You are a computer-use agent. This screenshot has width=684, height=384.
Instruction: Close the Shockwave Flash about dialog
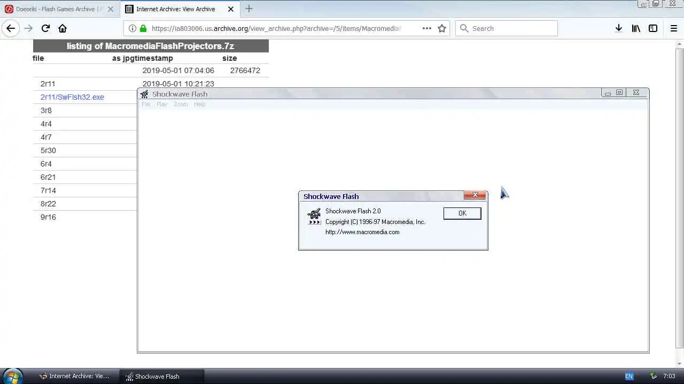475,195
